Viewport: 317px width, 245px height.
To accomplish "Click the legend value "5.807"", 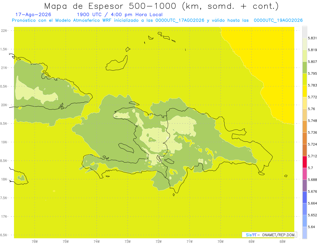I will point(312,62).
